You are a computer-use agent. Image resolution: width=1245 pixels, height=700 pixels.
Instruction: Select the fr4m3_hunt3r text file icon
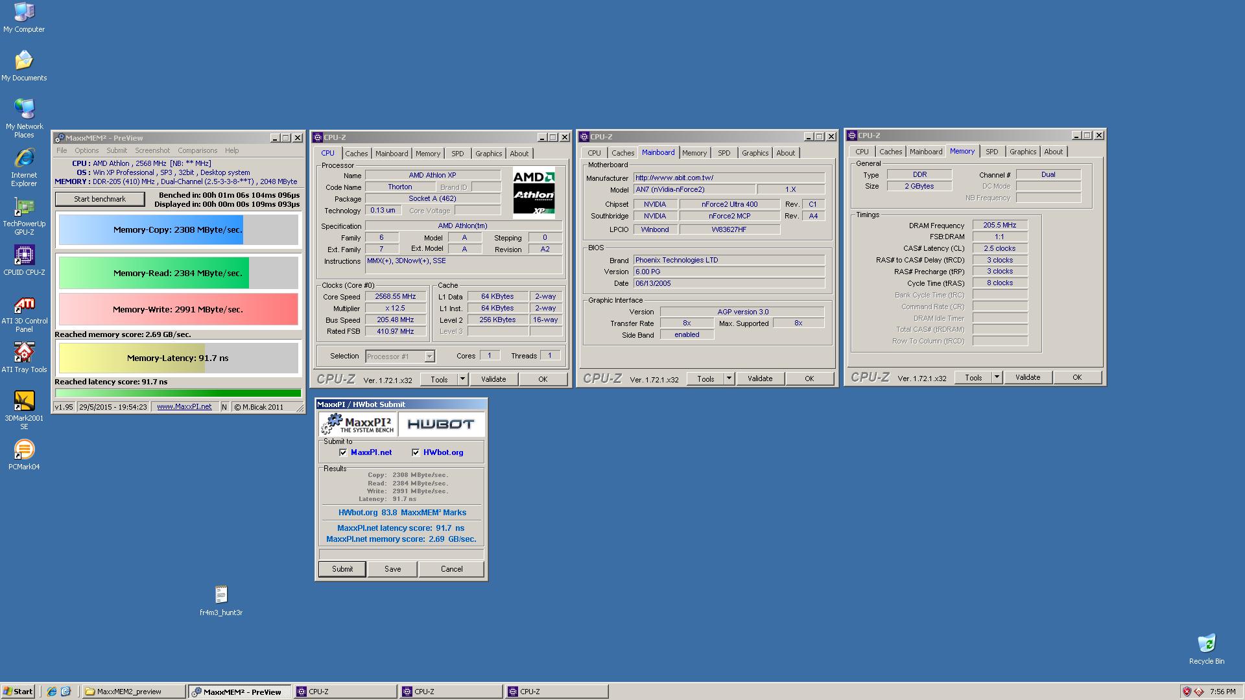pos(221,601)
